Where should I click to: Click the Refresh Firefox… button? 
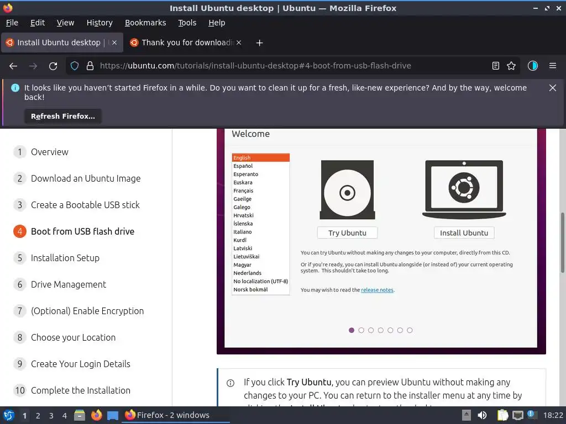(x=63, y=116)
